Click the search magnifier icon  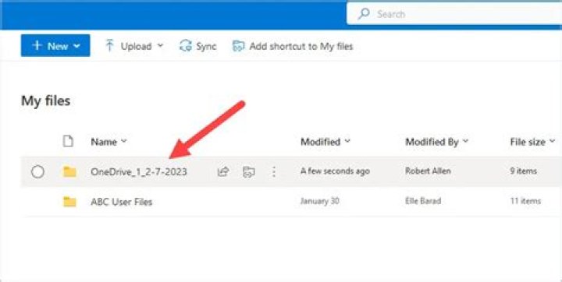pyautogui.click(x=364, y=14)
